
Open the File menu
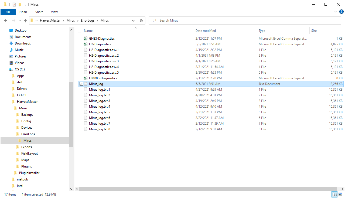coord(8,12)
